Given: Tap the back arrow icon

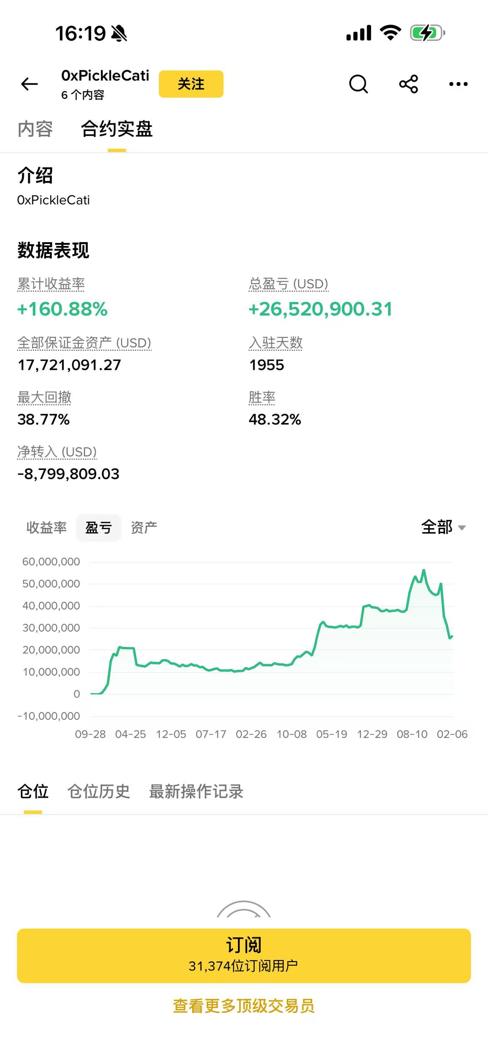Looking at the screenshot, I should [30, 84].
